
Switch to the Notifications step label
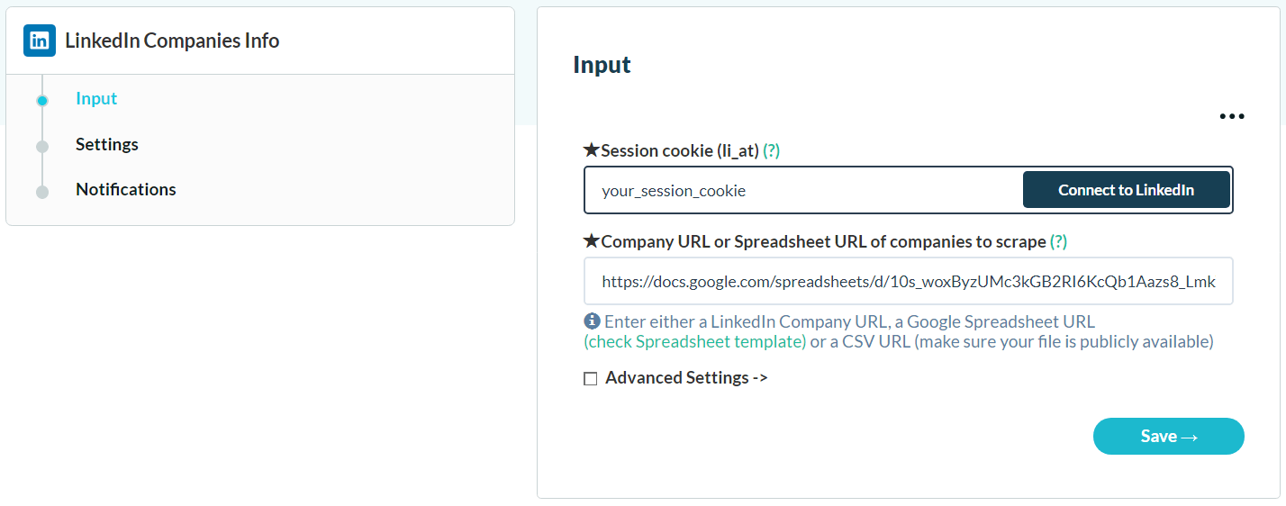point(126,189)
